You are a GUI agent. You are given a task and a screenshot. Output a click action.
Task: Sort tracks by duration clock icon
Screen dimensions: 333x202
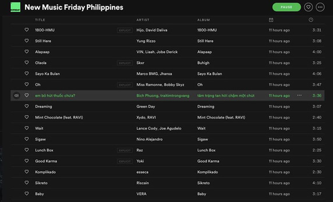coord(311,20)
